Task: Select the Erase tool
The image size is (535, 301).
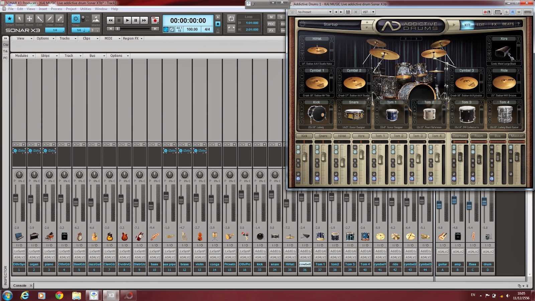Action: click(x=60, y=19)
